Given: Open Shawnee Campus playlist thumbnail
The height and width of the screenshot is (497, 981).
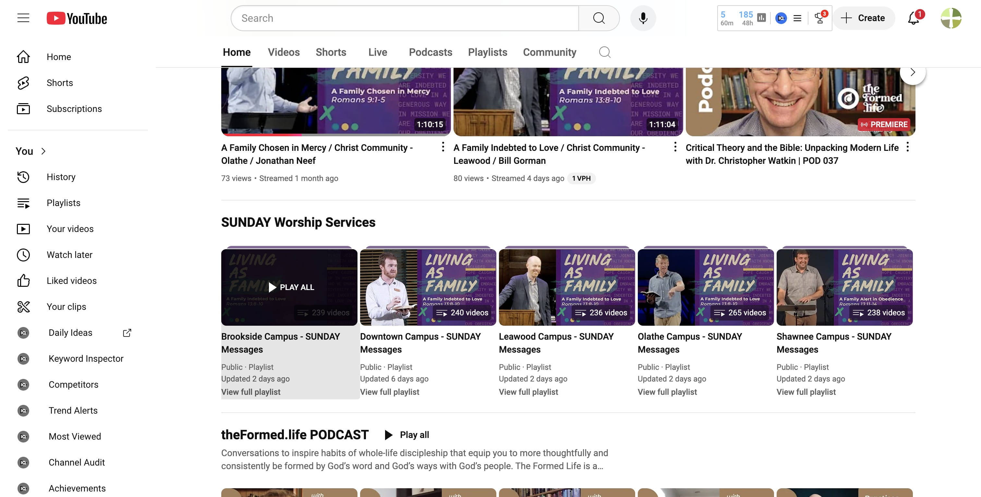Looking at the screenshot, I should [844, 287].
